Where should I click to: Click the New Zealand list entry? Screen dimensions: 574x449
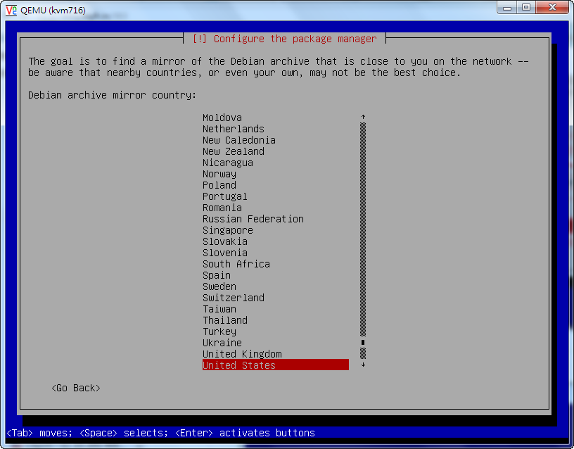click(234, 151)
